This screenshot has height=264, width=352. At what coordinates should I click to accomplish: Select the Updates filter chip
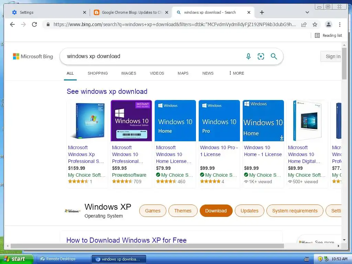(x=250, y=211)
